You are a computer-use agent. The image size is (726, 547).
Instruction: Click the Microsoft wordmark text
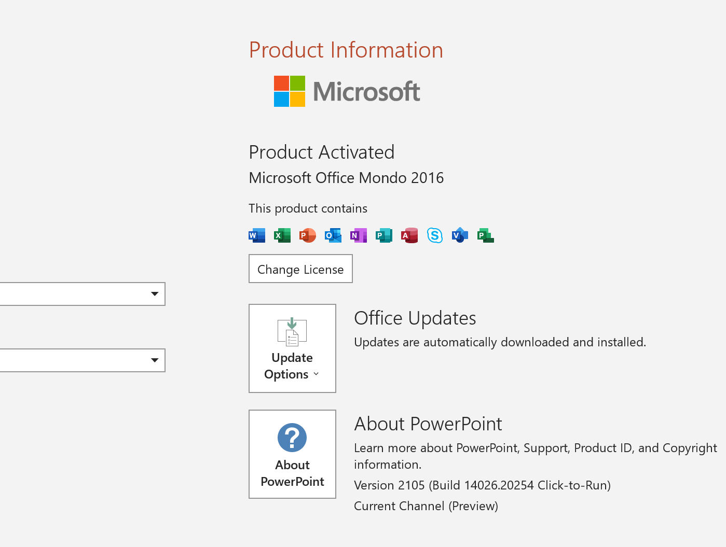(x=367, y=92)
